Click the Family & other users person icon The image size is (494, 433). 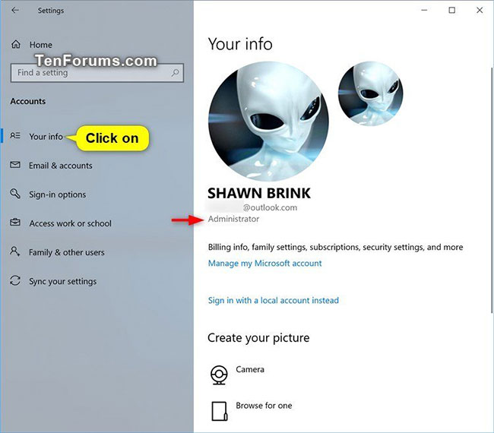pyautogui.click(x=15, y=251)
